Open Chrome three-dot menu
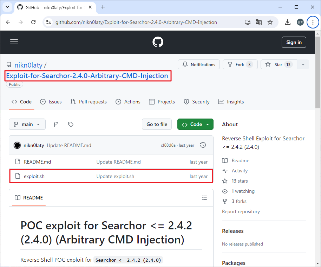The height and width of the screenshot is (267, 321). [x=313, y=22]
